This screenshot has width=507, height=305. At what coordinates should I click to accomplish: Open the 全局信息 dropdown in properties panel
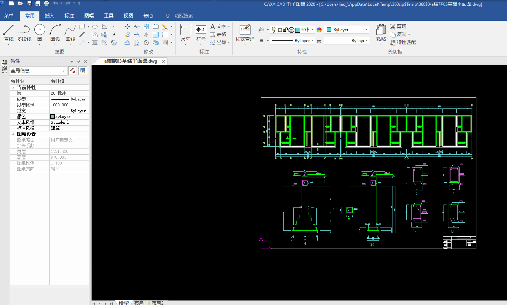click(64, 71)
